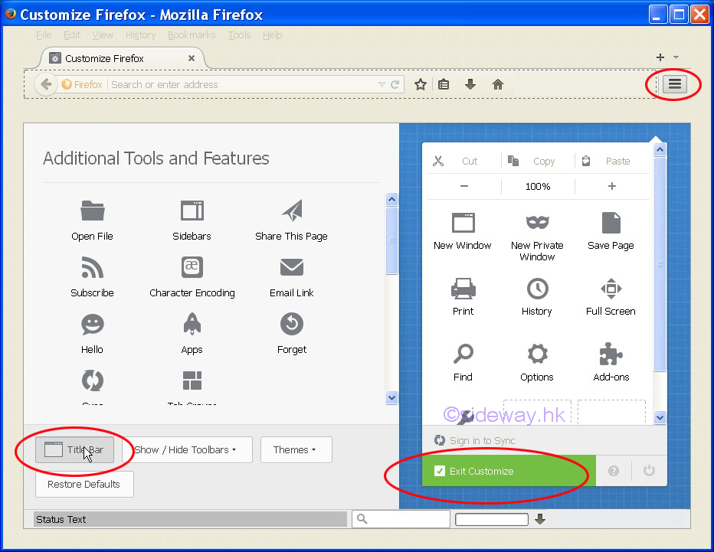Click the Firefox identity button in address bar

point(82,85)
